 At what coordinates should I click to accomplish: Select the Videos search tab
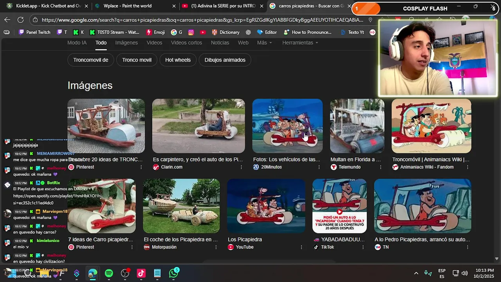(154, 43)
